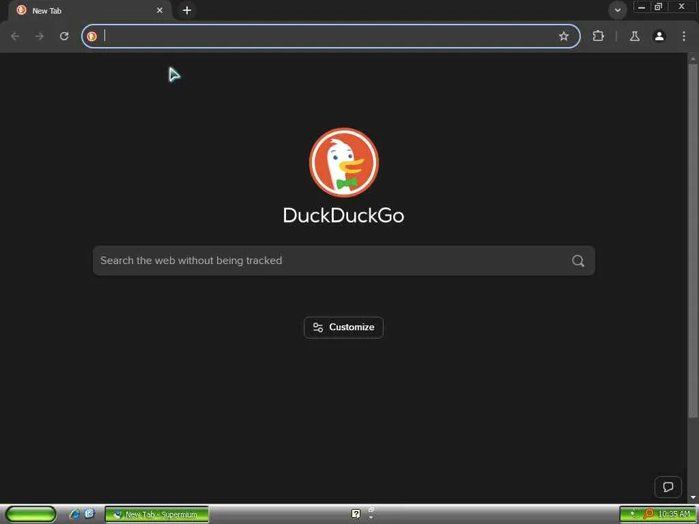Click the second quick launch icon
The height and width of the screenshot is (524, 699).
click(89, 514)
